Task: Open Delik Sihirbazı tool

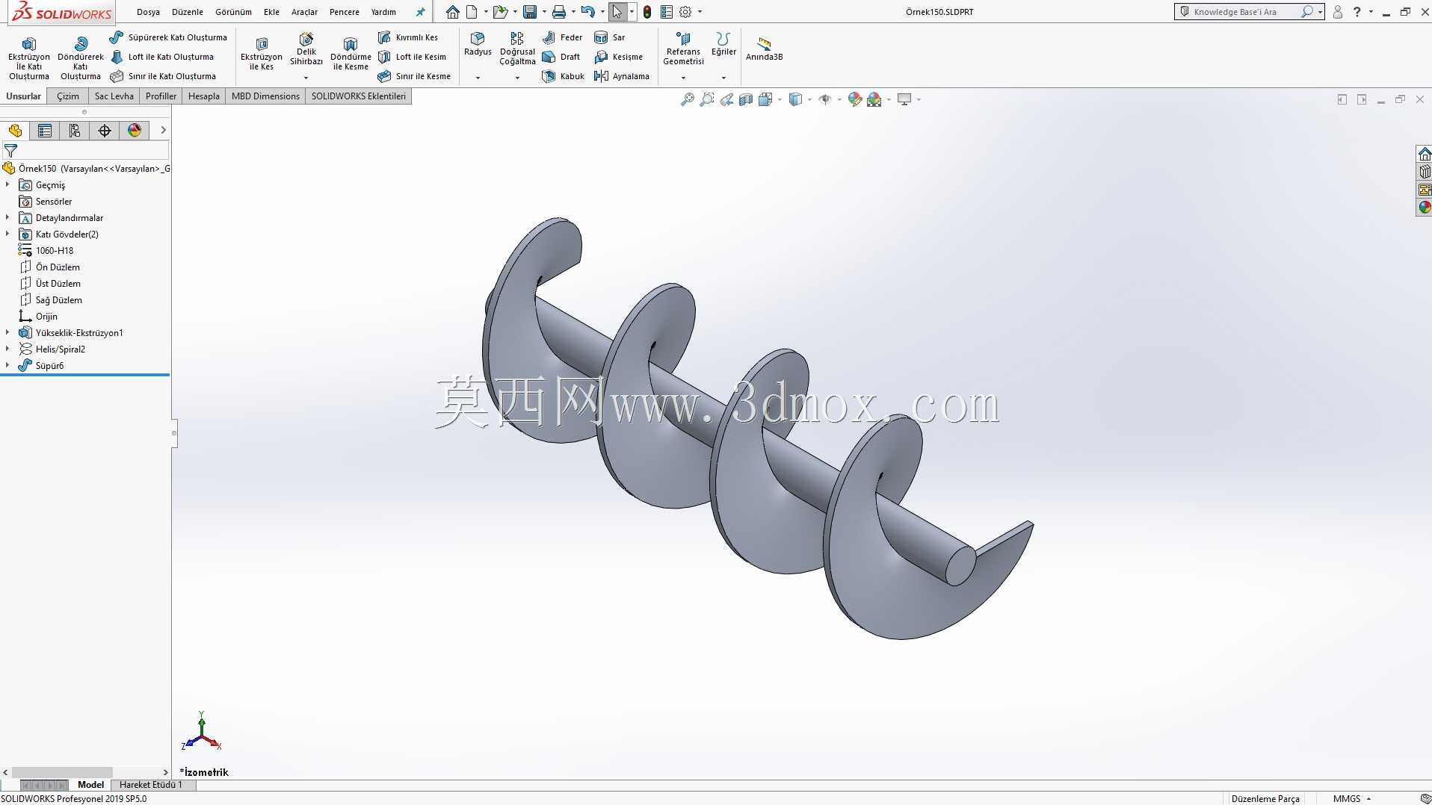Action: click(x=306, y=49)
